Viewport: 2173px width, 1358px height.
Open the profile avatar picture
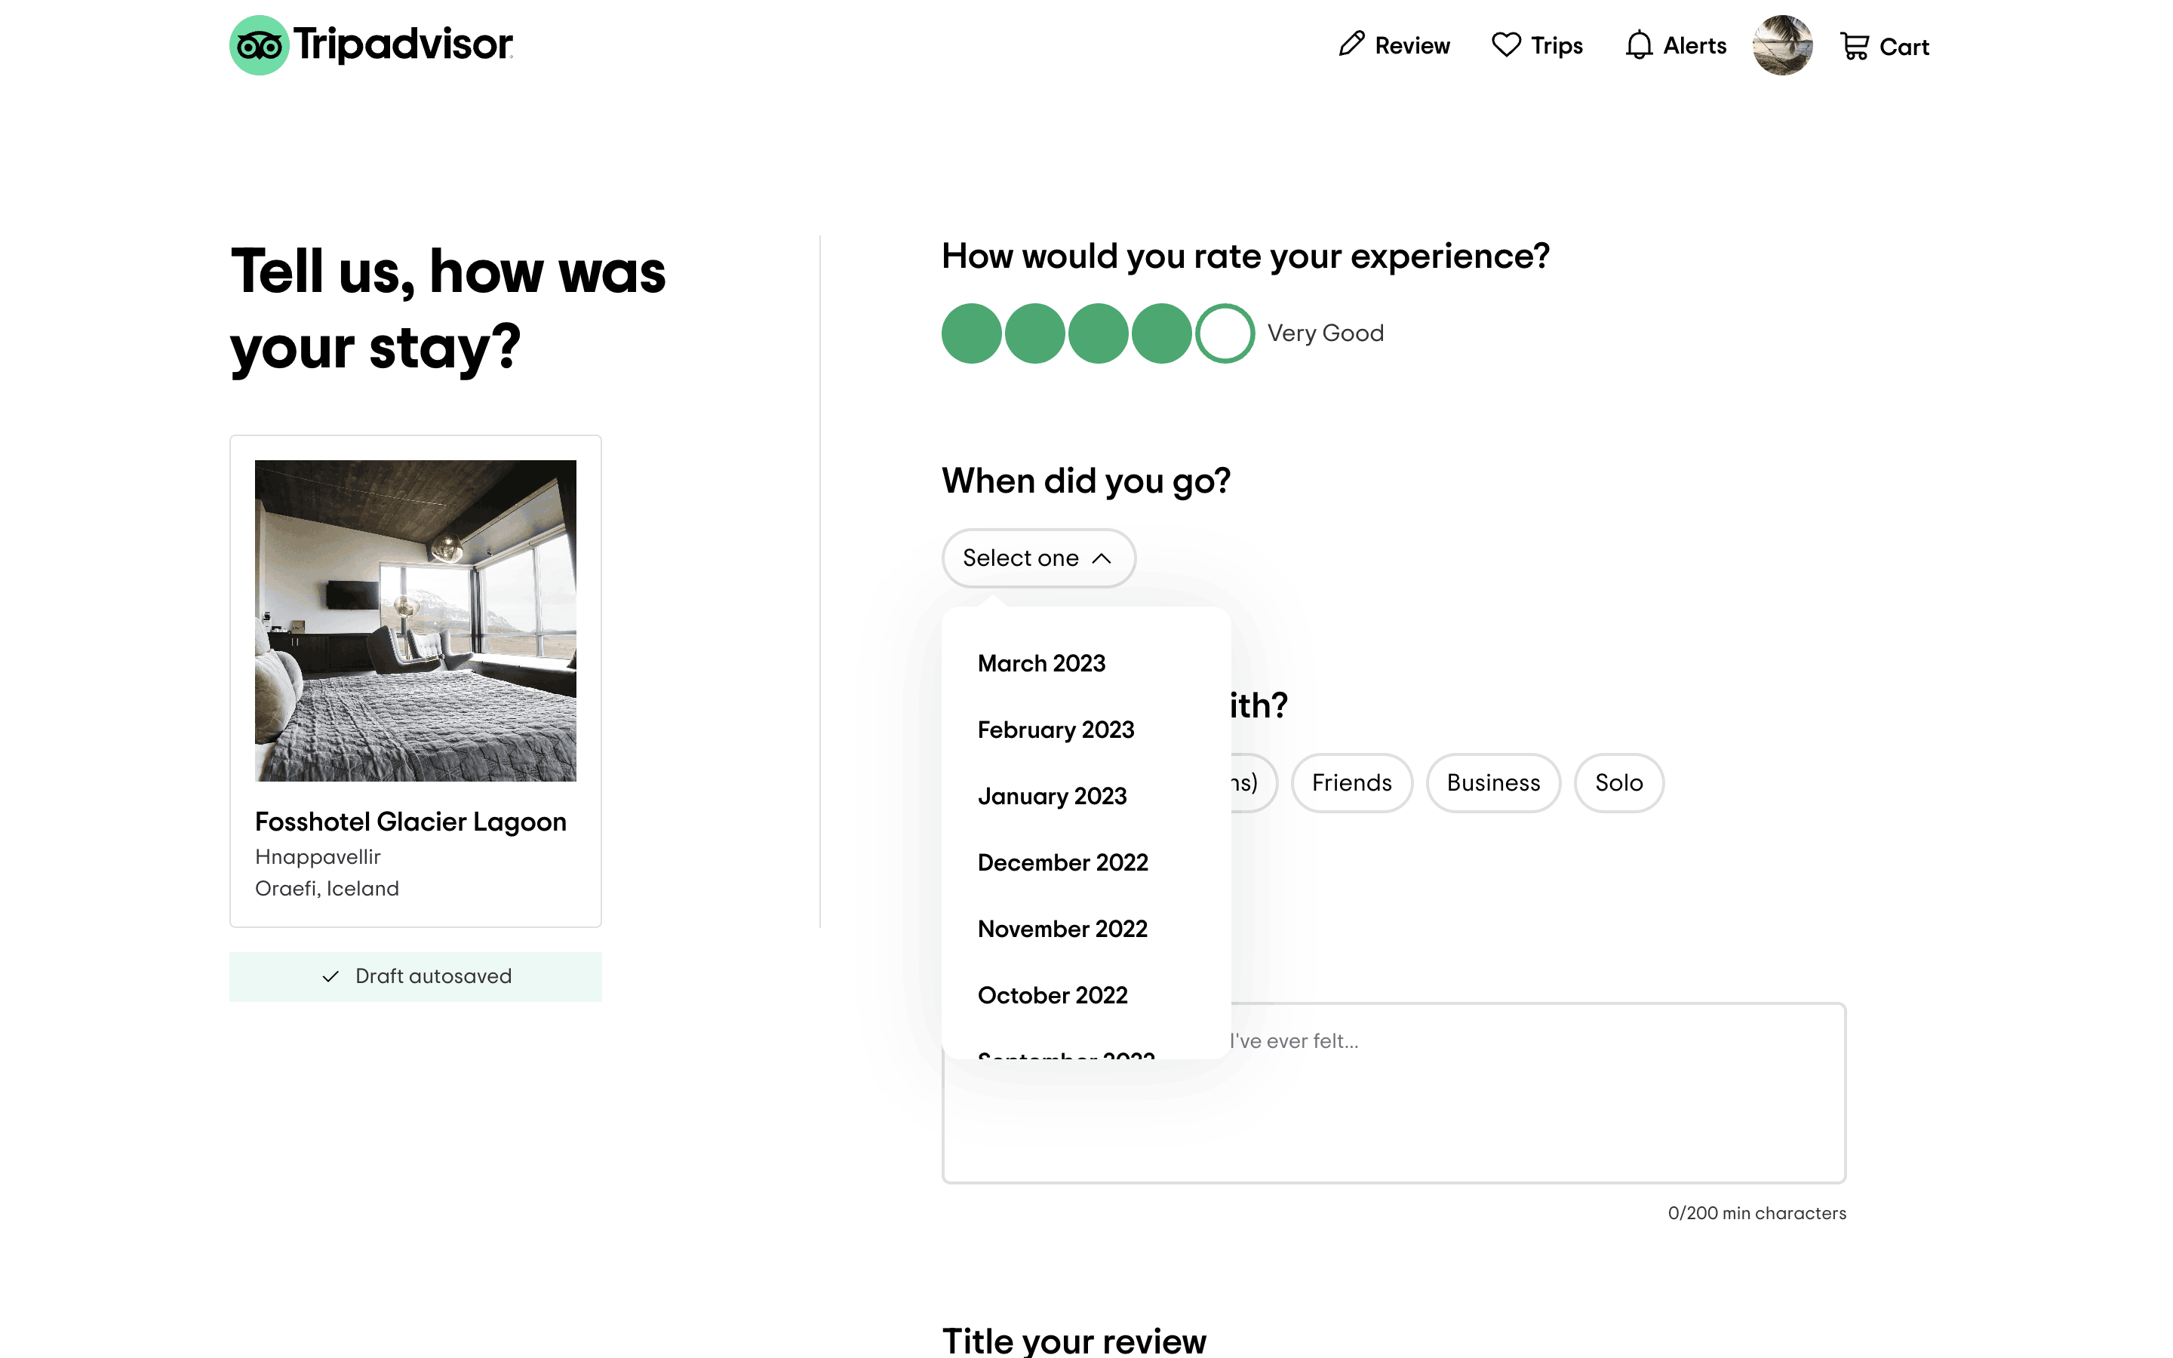[1782, 45]
